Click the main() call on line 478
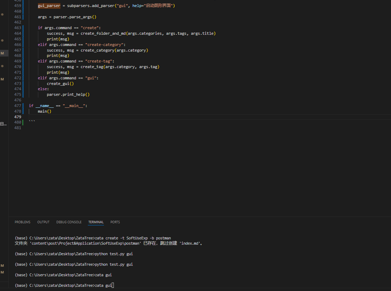This screenshot has width=391, height=291. click(x=44, y=111)
